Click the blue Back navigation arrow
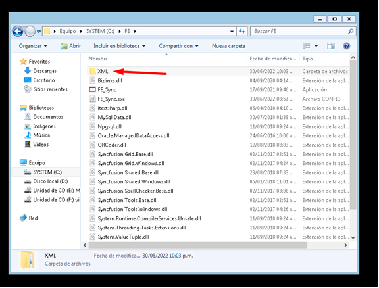Image resolution: width=379 pixels, height=288 pixels. [18, 31]
